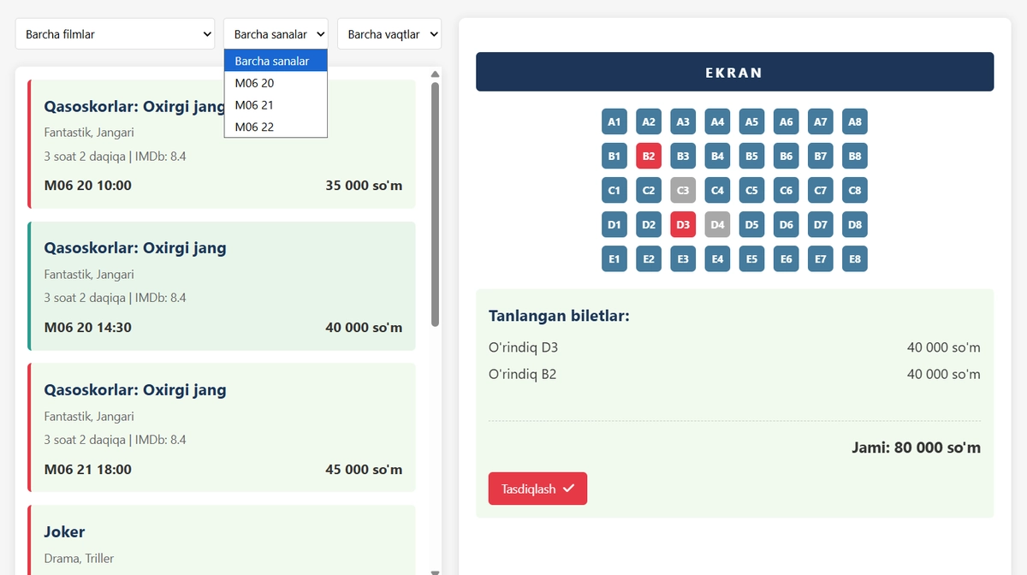This screenshot has width=1027, height=575.
Task: Select seat B1
Action: coord(614,156)
